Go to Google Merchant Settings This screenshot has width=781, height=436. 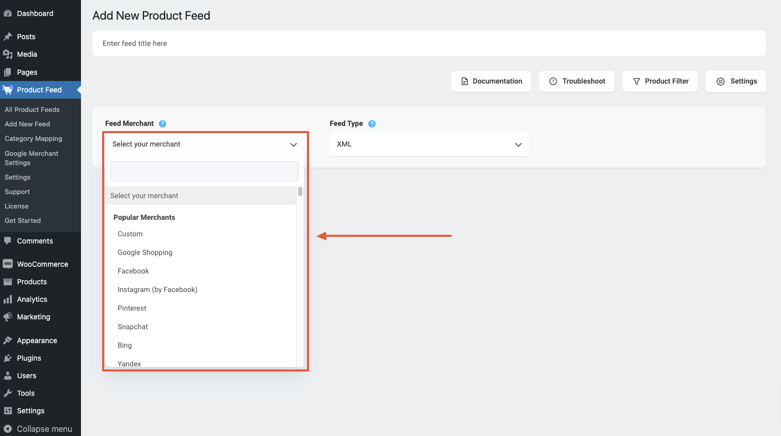click(31, 158)
